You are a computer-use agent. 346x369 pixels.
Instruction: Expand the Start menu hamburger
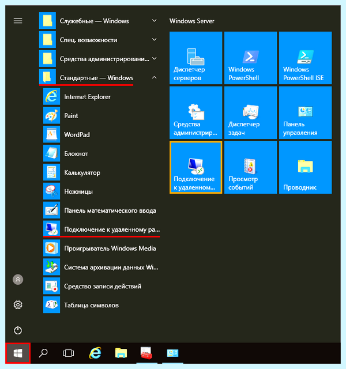[18, 21]
